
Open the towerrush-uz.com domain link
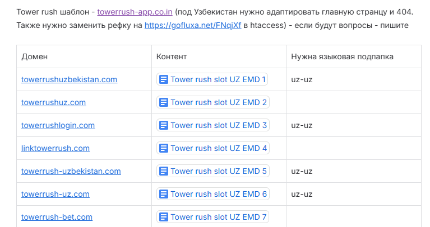[56, 194]
